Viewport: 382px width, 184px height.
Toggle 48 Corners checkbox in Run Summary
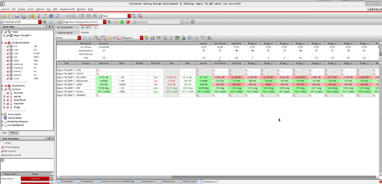[x=3, y=151]
